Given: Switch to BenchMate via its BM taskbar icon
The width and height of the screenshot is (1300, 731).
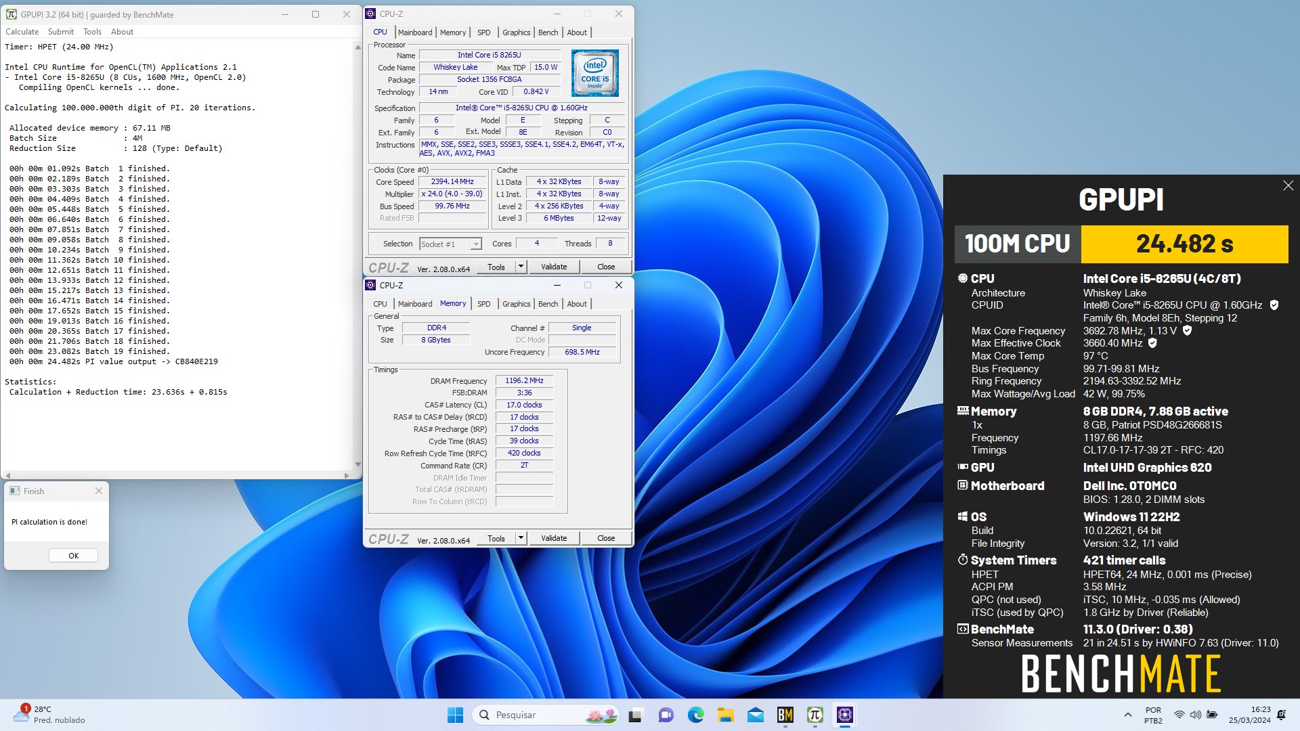Looking at the screenshot, I should [x=785, y=715].
